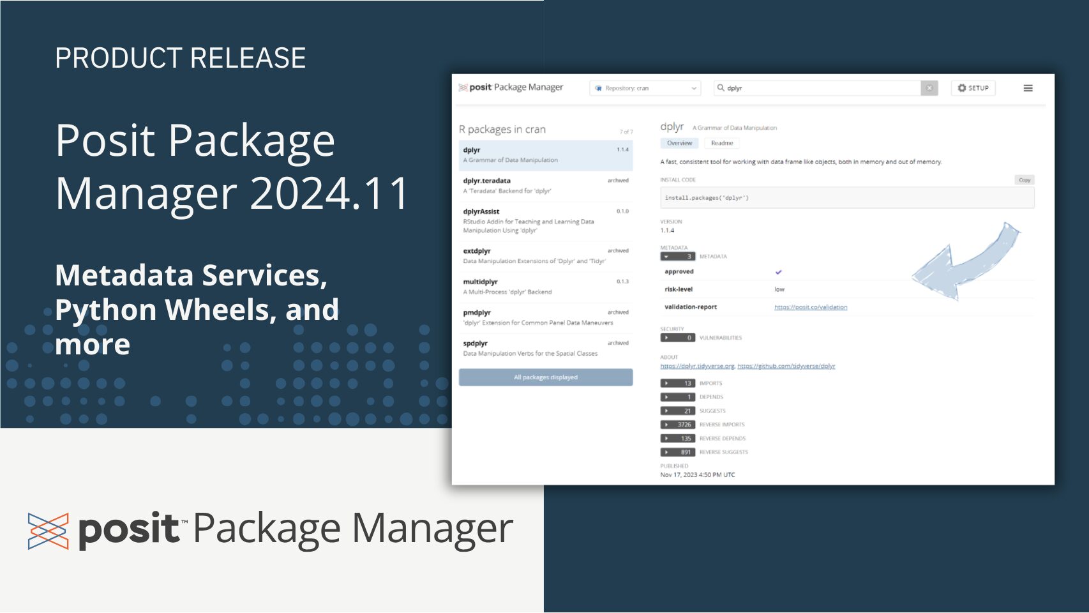Screen dimensions: 1089x613
Task: Click the search magnifier icon
Action: click(x=721, y=88)
